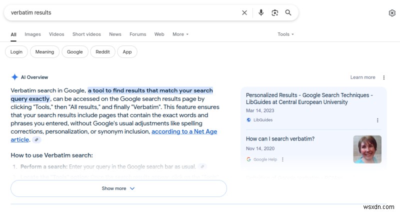Viewport: 400px width, 212px height.
Task: Submit search with the magnifying glass icon
Action: pyautogui.click(x=288, y=12)
